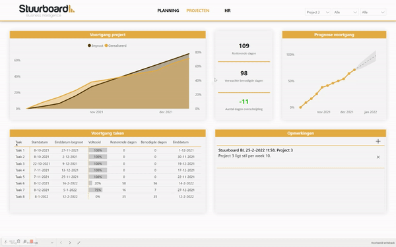Open the rightmost Alle filter dropdown
Image resolution: width=396 pixels, height=247 pixels.
click(x=374, y=12)
